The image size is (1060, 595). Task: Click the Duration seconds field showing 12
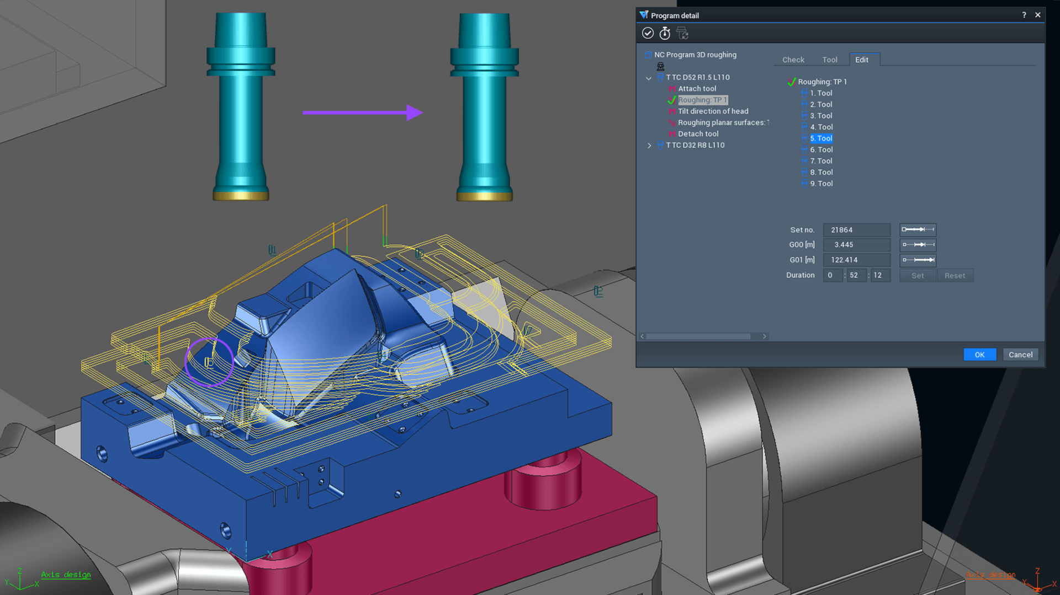[880, 275]
